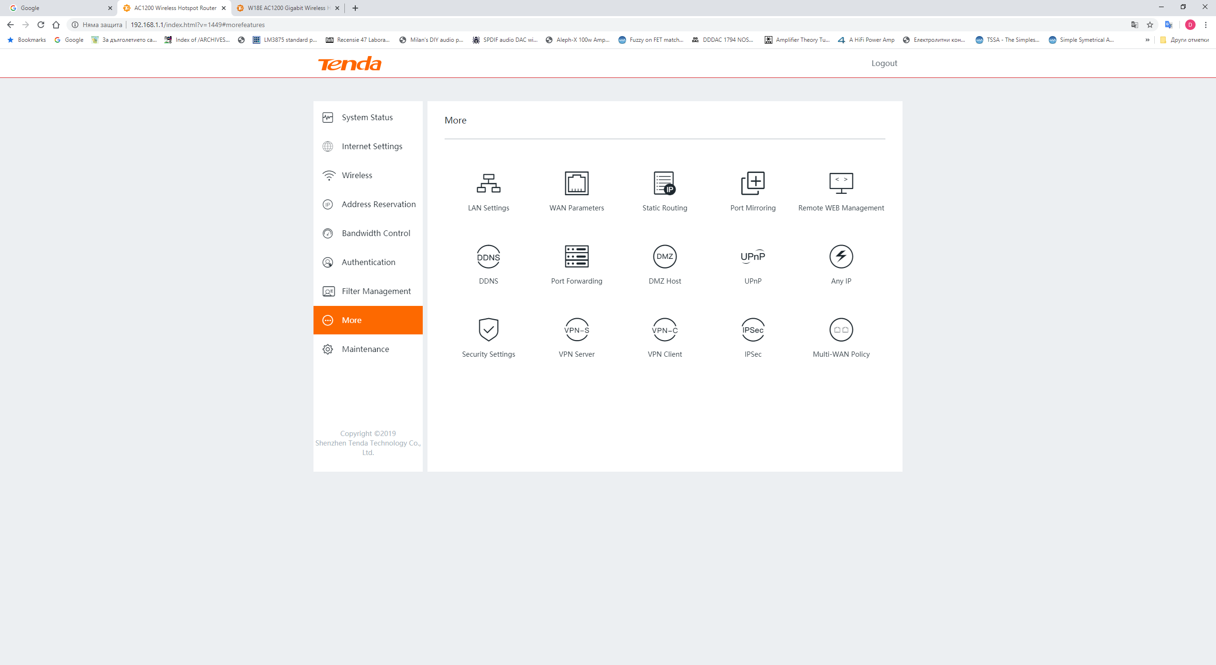This screenshot has height=665, width=1216.
Task: Log out via Logout link
Action: 884,63
